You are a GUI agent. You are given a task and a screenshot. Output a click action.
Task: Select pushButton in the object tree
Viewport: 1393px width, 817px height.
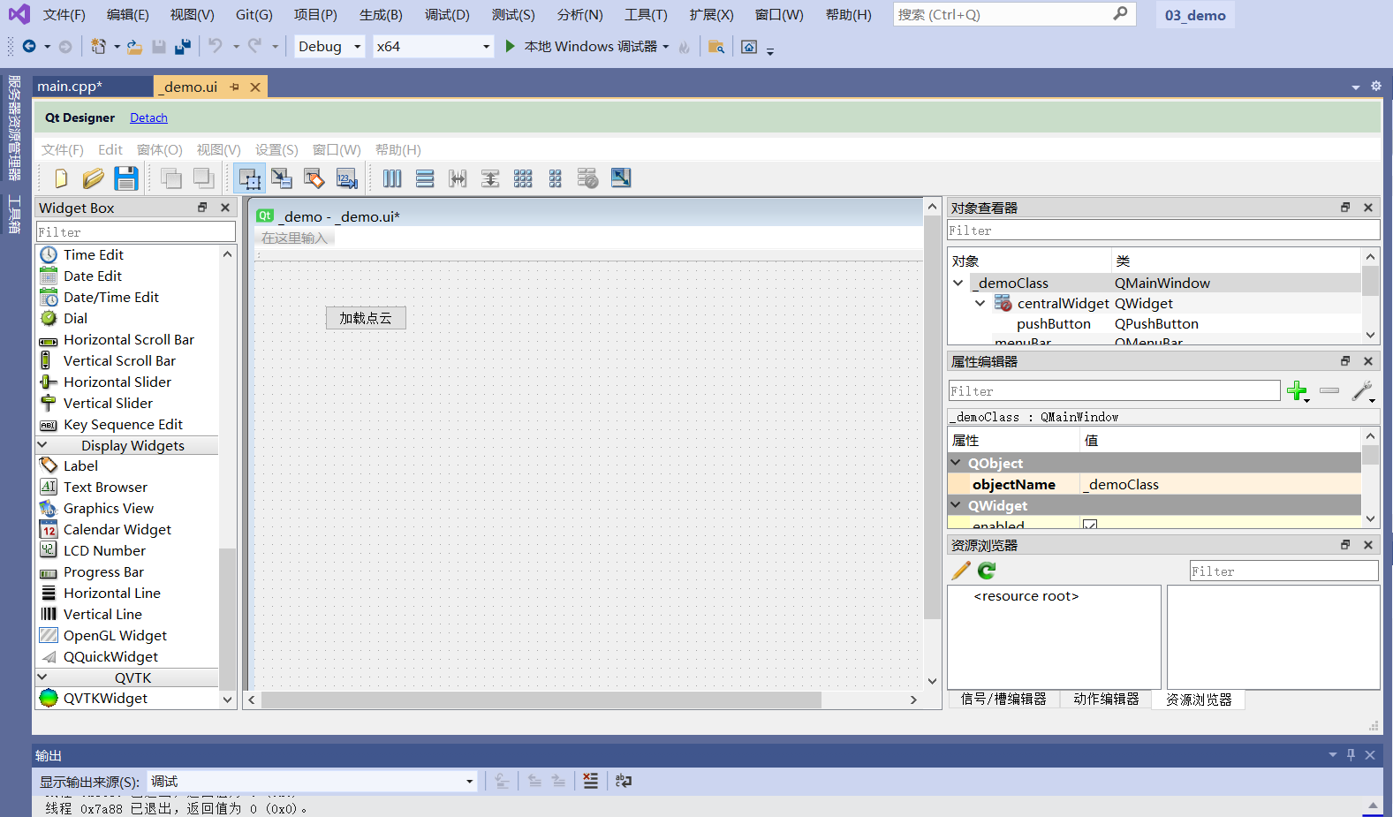click(1054, 324)
